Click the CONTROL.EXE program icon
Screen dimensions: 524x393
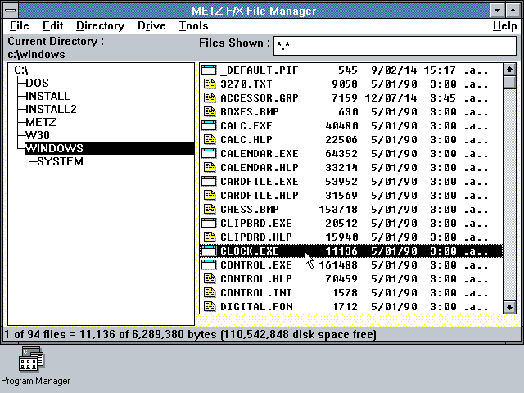pyautogui.click(x=210, y=264)
